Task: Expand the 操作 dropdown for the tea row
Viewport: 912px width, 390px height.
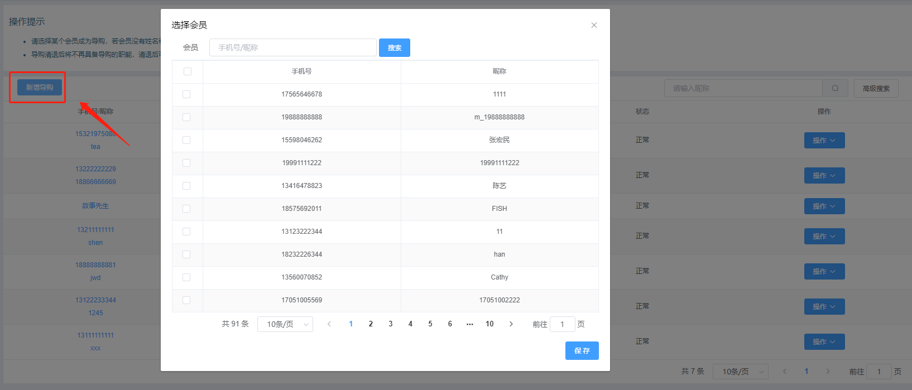Action: click(824, 141)
